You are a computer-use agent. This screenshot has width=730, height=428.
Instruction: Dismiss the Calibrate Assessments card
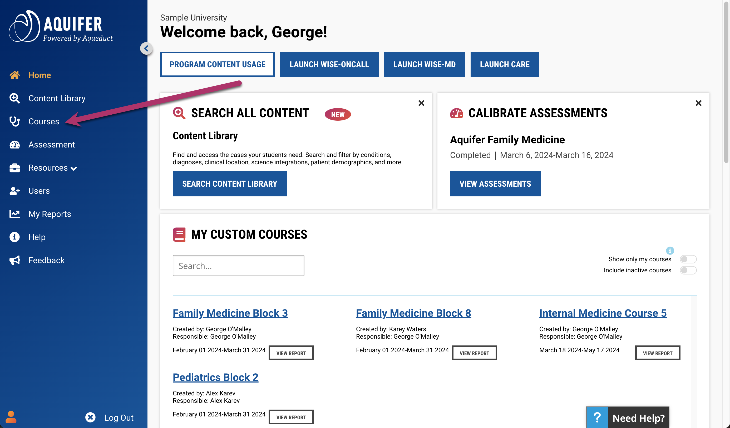[x=698, y=103]
